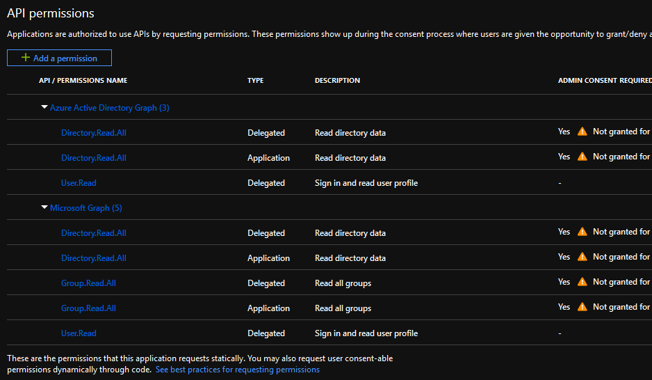
Task: Open the User.Read permission under Microsoft Graph
Action: [x=79, y=333]
